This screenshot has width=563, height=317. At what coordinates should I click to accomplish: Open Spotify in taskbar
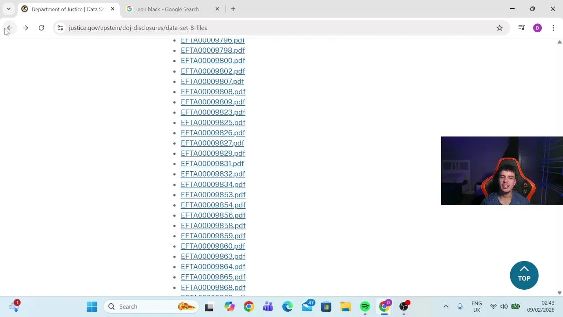click(x=365, y=306)
